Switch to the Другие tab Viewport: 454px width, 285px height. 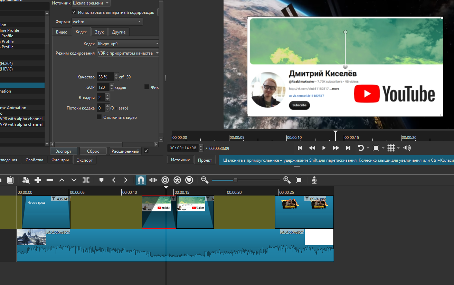click(119, 32)
